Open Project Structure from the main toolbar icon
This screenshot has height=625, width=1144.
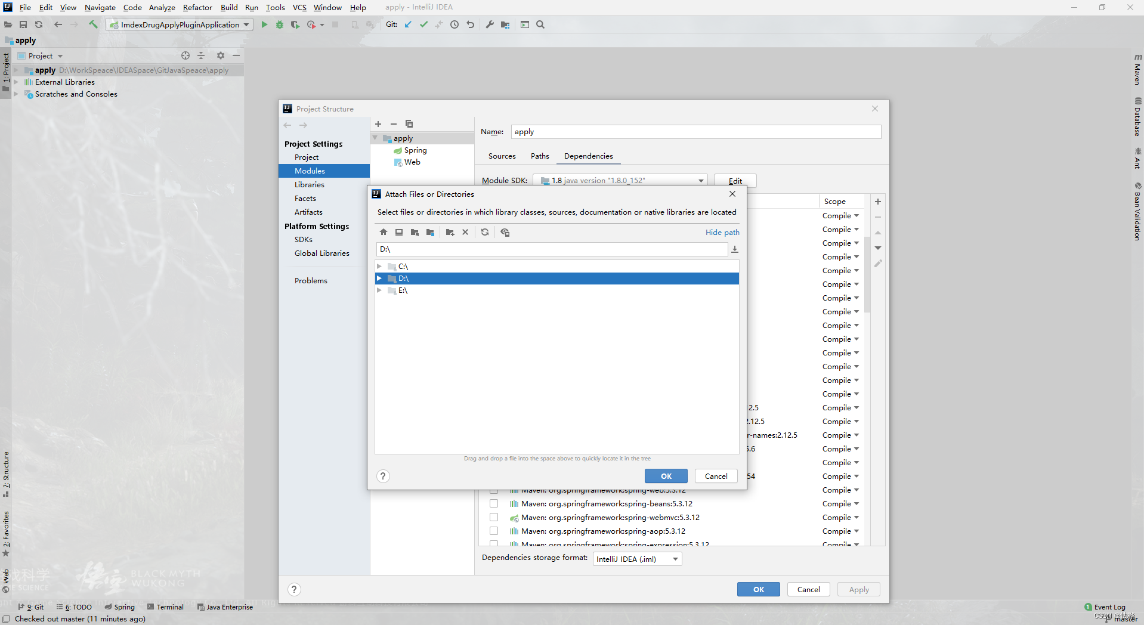[x=505, y=24]
